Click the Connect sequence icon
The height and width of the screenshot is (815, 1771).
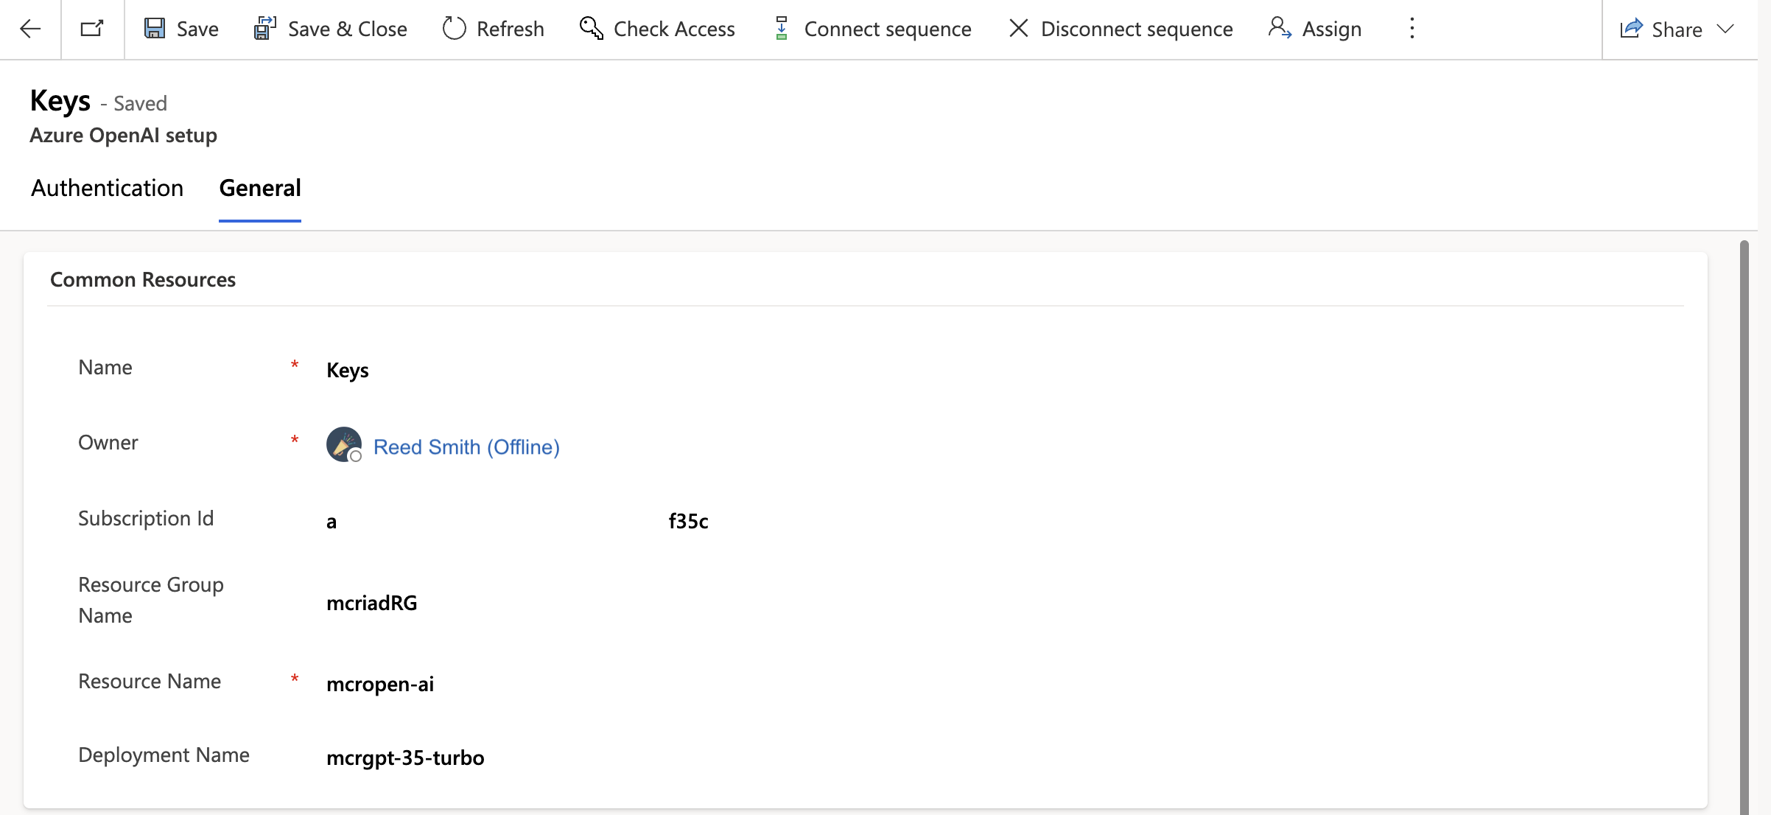click(782, 29)
